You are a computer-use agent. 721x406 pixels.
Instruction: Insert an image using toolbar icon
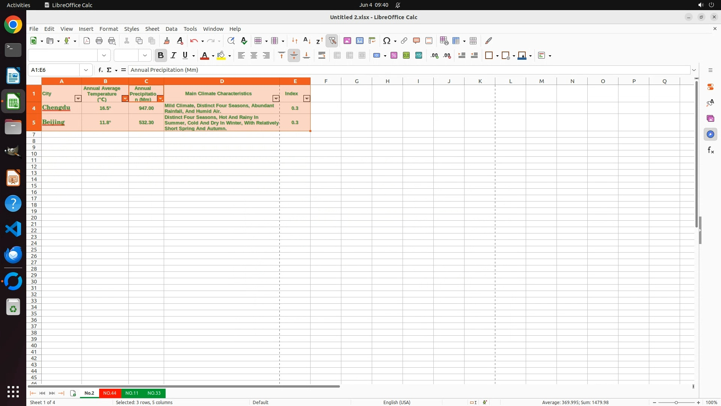pos(347,41)
